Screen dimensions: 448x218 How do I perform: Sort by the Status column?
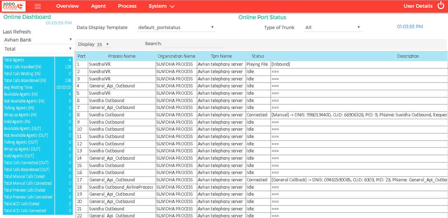tap(258, 56)
